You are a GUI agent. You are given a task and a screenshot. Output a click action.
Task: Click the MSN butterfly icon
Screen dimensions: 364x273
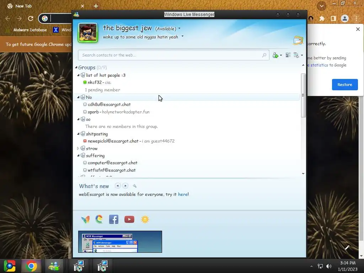(x=85, y=219)
